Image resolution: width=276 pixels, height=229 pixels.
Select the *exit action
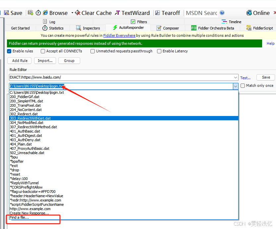(x=124, y=166)
